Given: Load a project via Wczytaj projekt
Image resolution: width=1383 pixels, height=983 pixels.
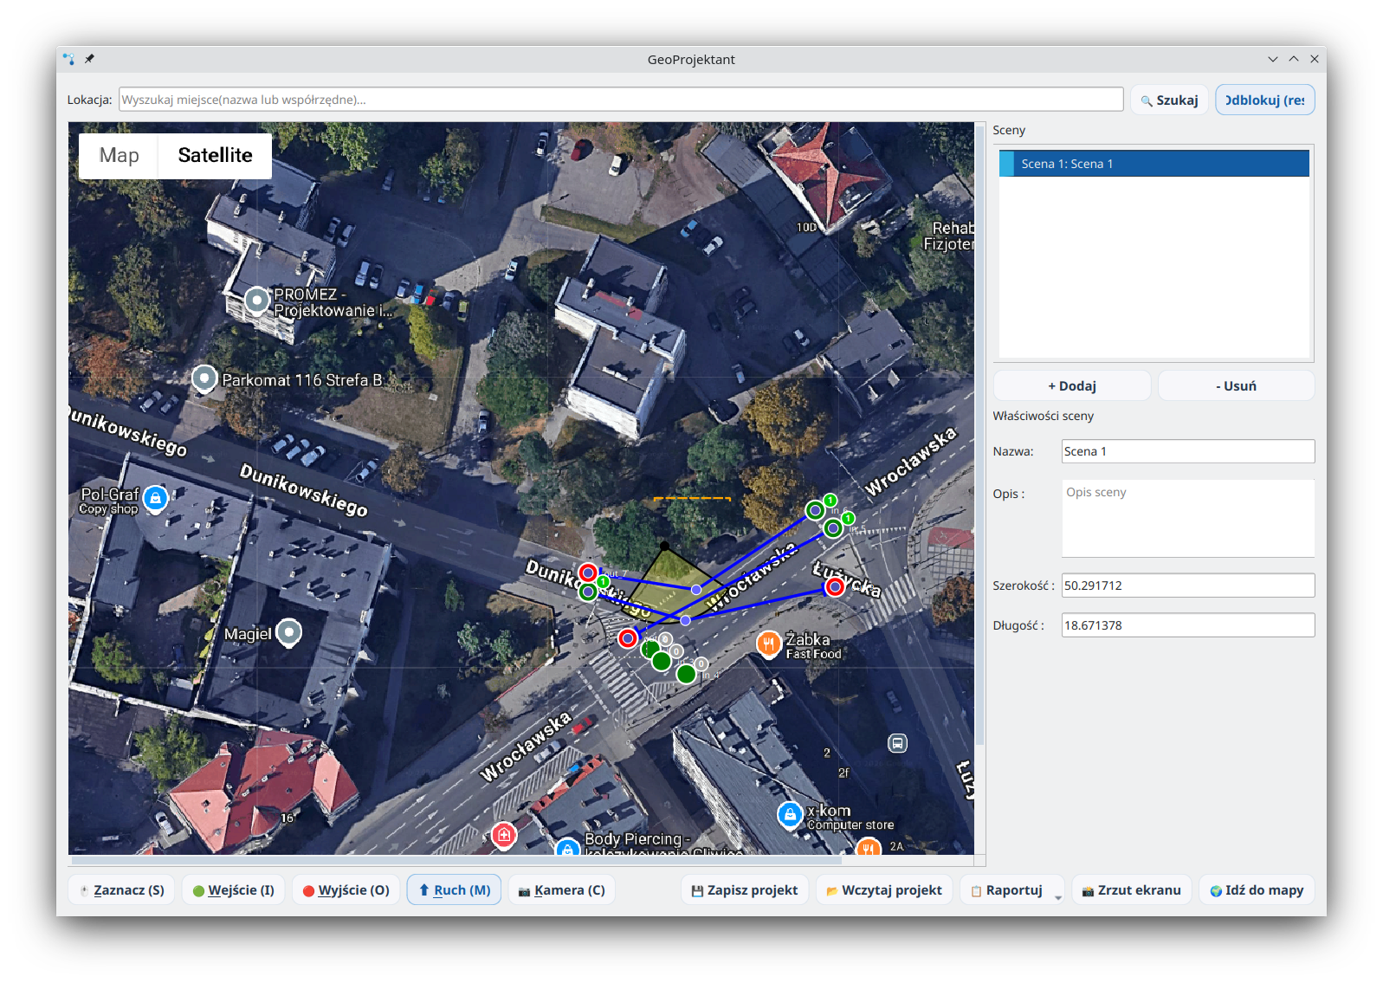Looking at the screenshot, I should point(884,889).
